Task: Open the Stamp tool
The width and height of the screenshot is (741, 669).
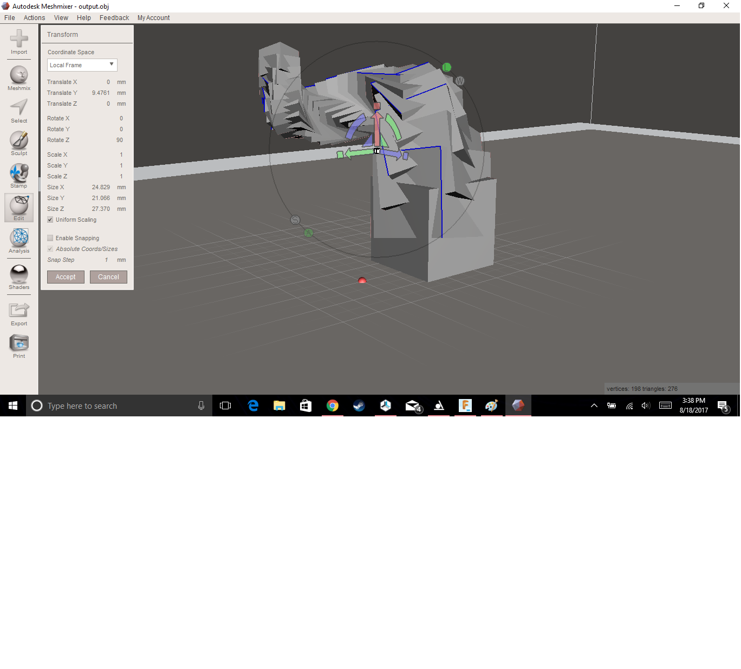Action: [19, 176]
